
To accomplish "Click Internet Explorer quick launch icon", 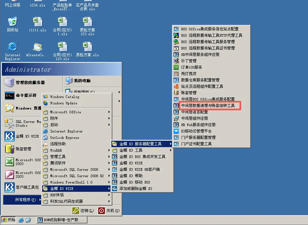I will pyautogui.click(x=21, y=220).
